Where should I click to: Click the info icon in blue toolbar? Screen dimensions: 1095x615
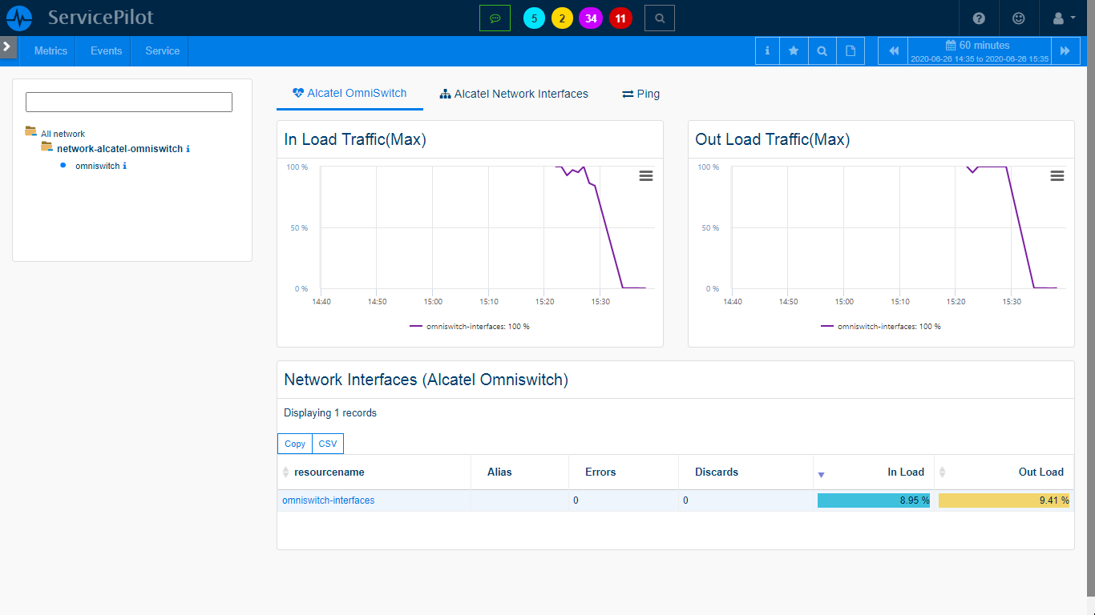[x=767, y=50]
